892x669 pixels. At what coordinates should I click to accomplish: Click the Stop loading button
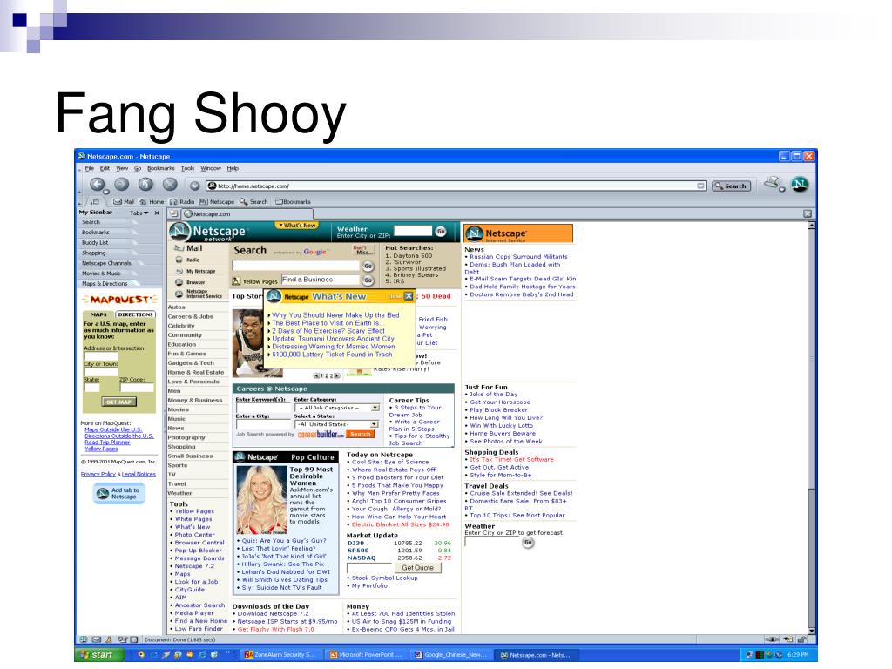tap(170, 185)
